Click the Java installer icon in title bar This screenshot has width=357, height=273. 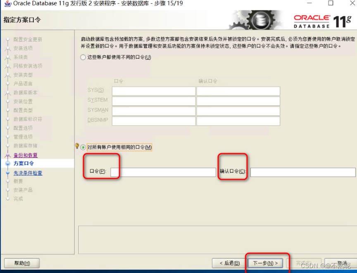click(8, 3)
